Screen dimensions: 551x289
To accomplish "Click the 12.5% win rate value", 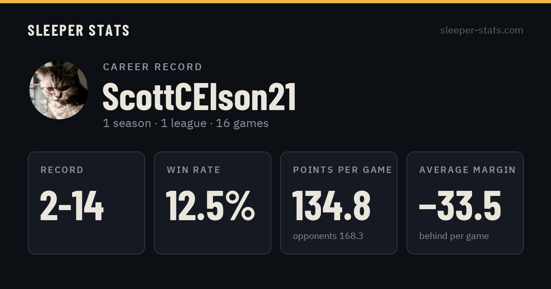I will pos(210,206).
